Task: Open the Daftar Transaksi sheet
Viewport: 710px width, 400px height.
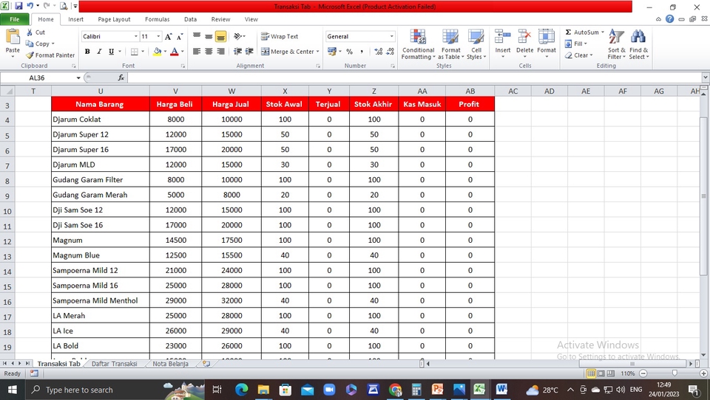Action: point(114,364)
